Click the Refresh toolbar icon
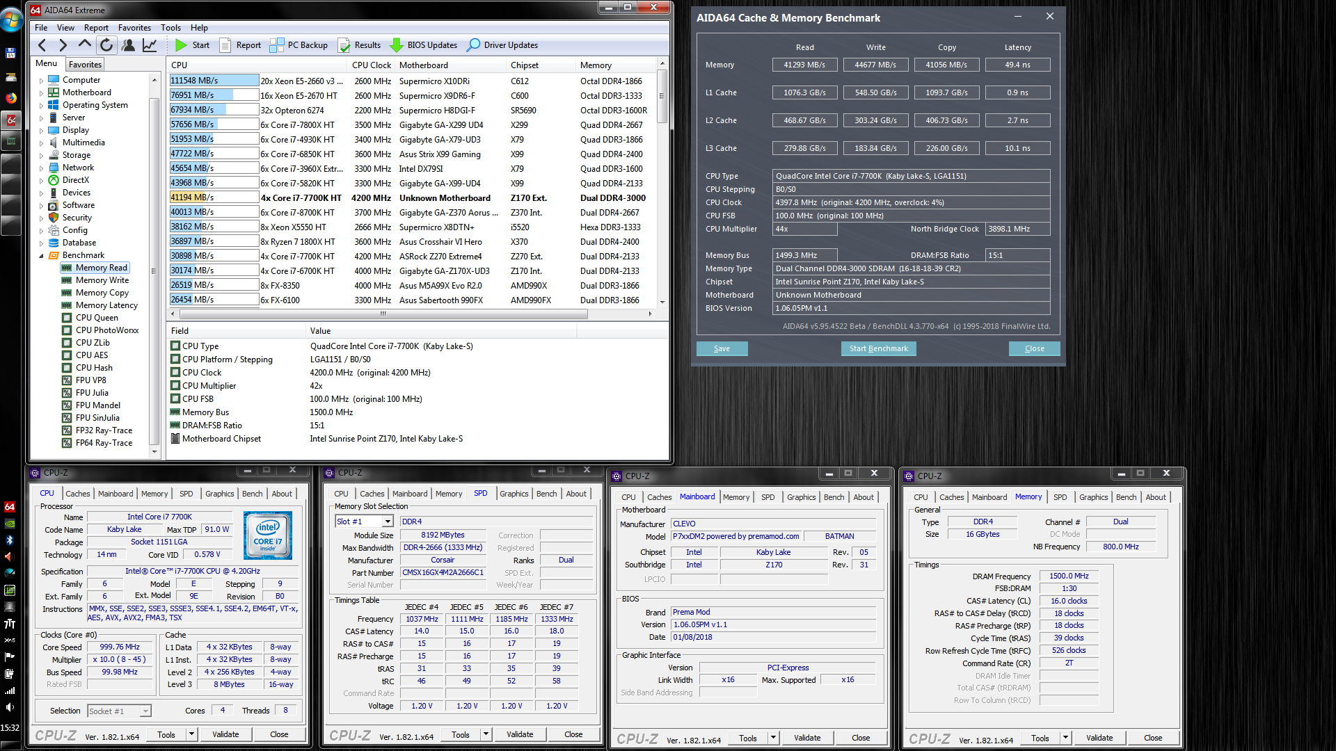The height and width of the screenshot is (751, 1336). point(106,45)
